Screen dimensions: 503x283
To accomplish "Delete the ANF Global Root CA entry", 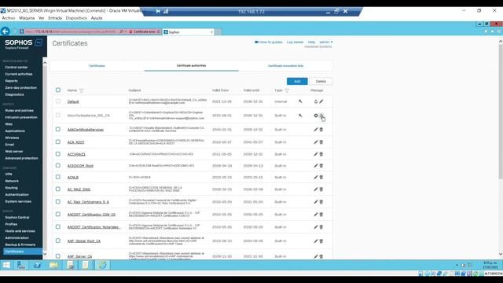I will point(321,241).
